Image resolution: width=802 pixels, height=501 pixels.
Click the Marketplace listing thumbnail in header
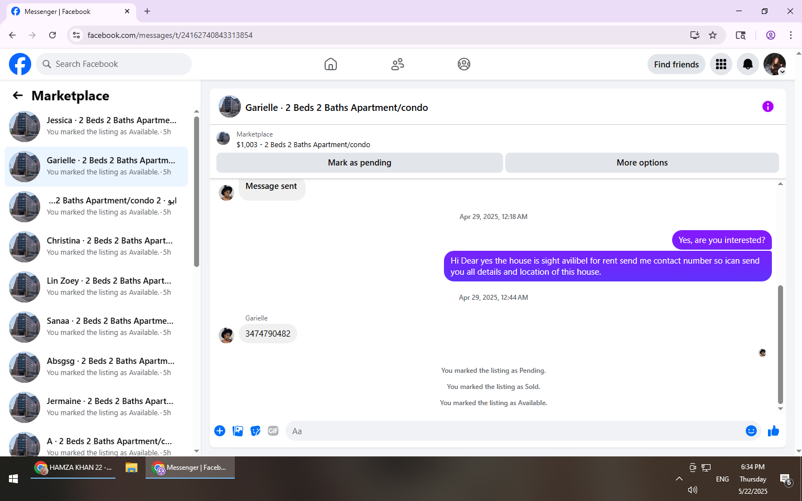(223, 138)
